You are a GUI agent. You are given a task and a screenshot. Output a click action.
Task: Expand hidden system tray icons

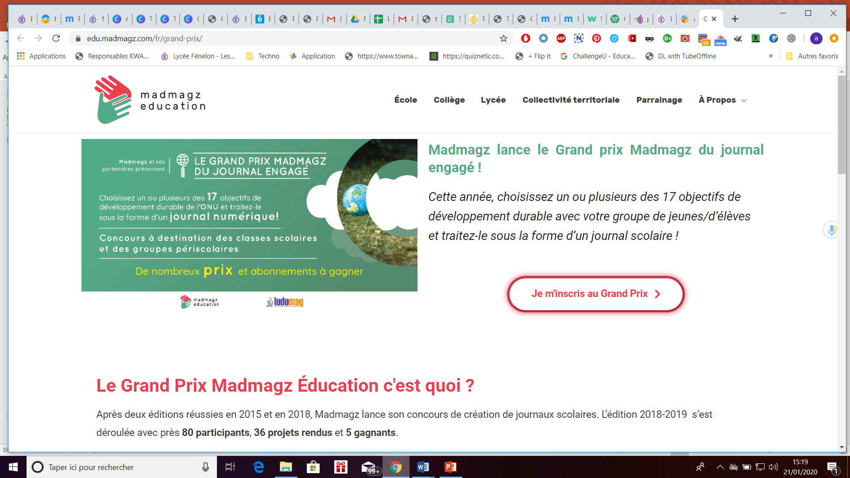[x=720, y=467]
